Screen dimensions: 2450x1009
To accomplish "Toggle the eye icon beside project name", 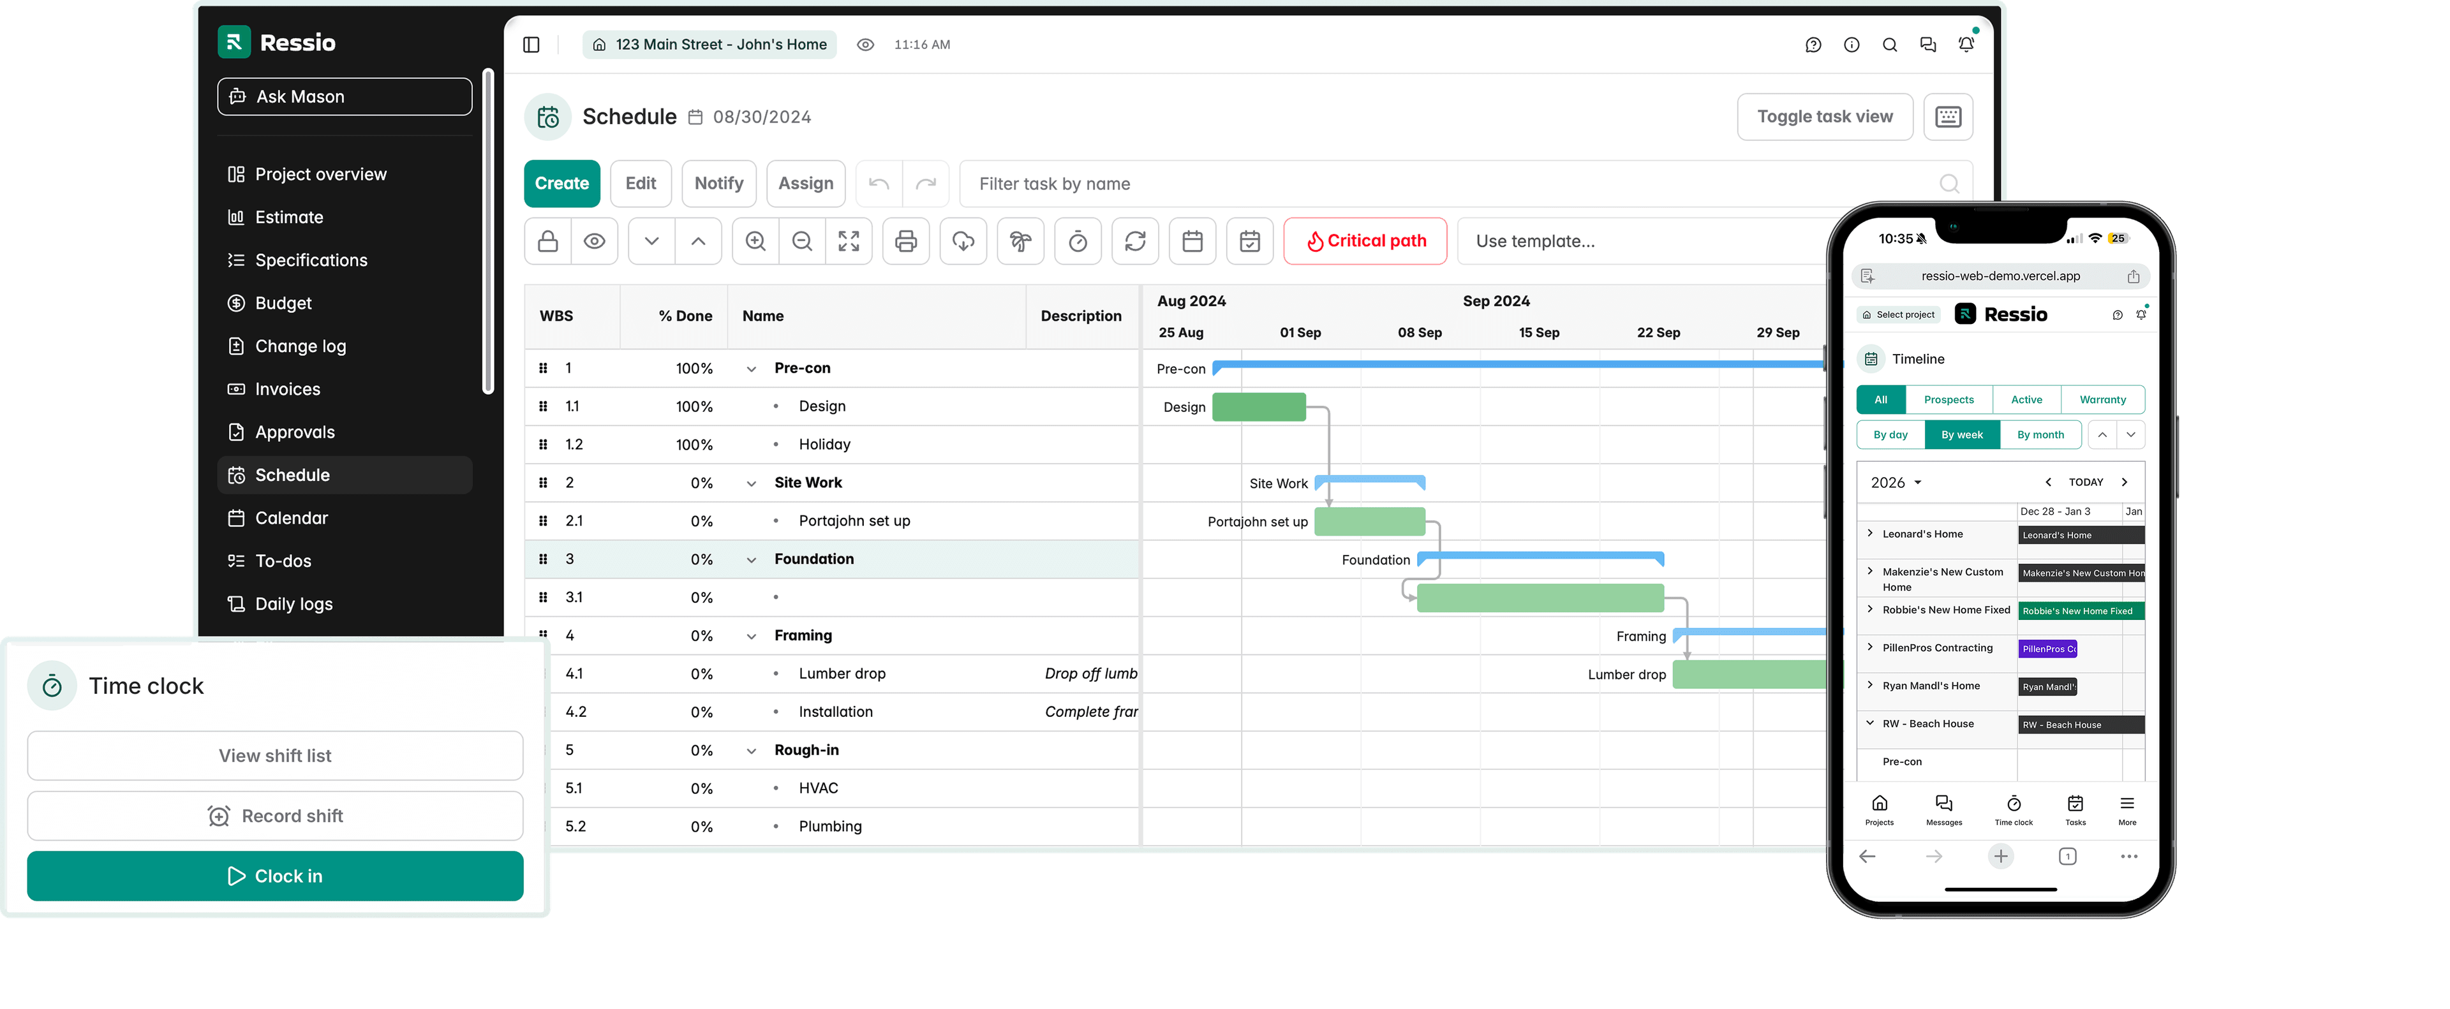I will [x=865, y=45].
